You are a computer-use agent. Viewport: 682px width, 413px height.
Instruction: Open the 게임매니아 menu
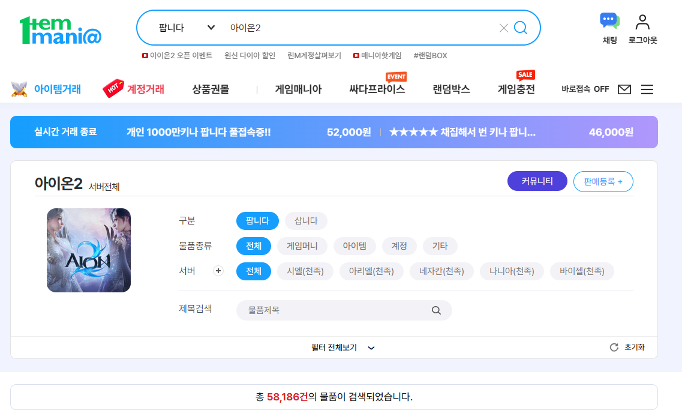298,89
